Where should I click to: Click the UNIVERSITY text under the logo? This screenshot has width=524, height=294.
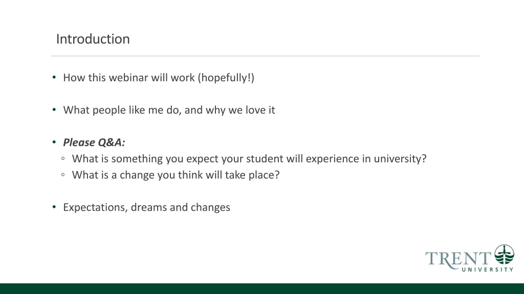tap(488, 269)
